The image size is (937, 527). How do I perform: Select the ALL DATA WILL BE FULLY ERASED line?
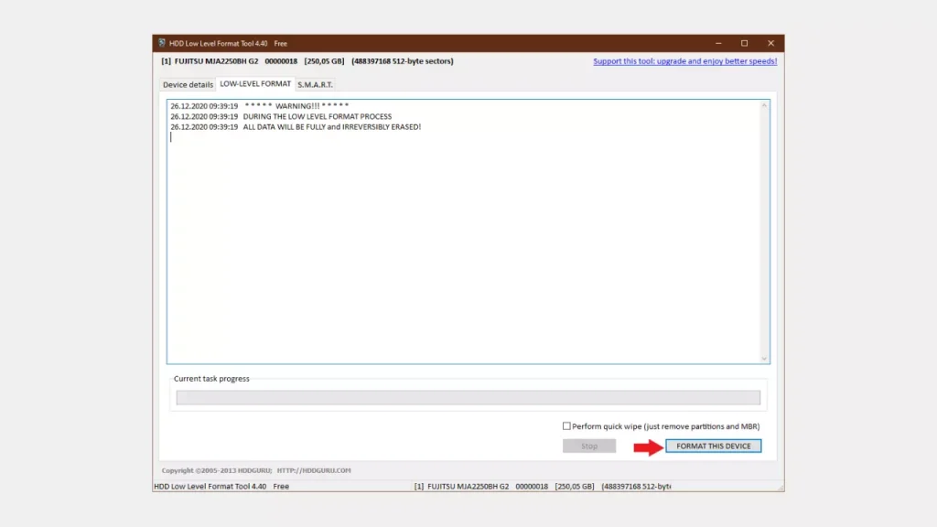[x=296, y=126]
